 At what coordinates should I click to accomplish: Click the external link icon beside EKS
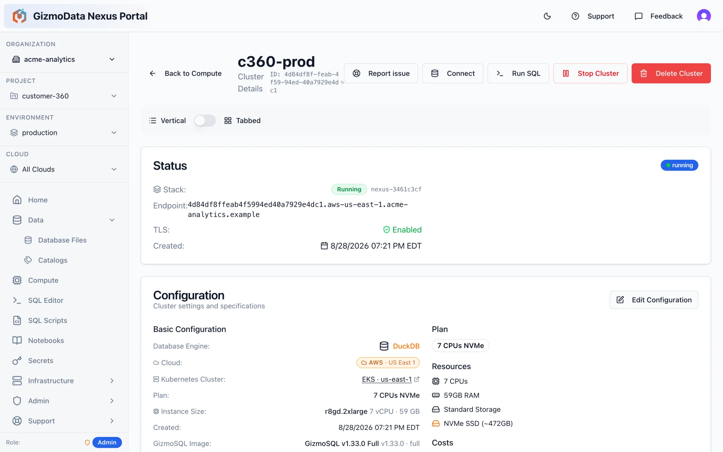[x=417, y=379]
